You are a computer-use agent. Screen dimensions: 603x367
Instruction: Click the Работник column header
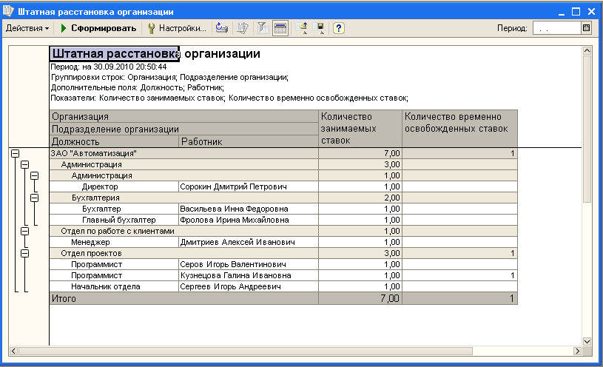249,141
